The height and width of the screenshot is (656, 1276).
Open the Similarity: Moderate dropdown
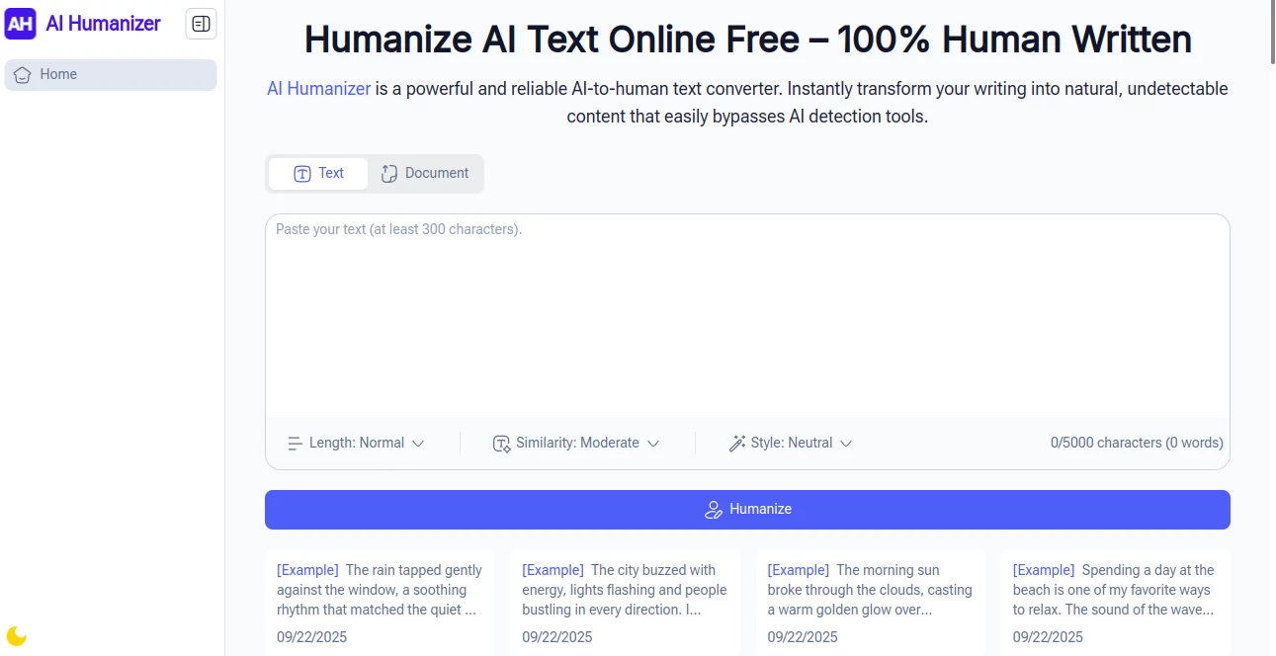[576, 443]
